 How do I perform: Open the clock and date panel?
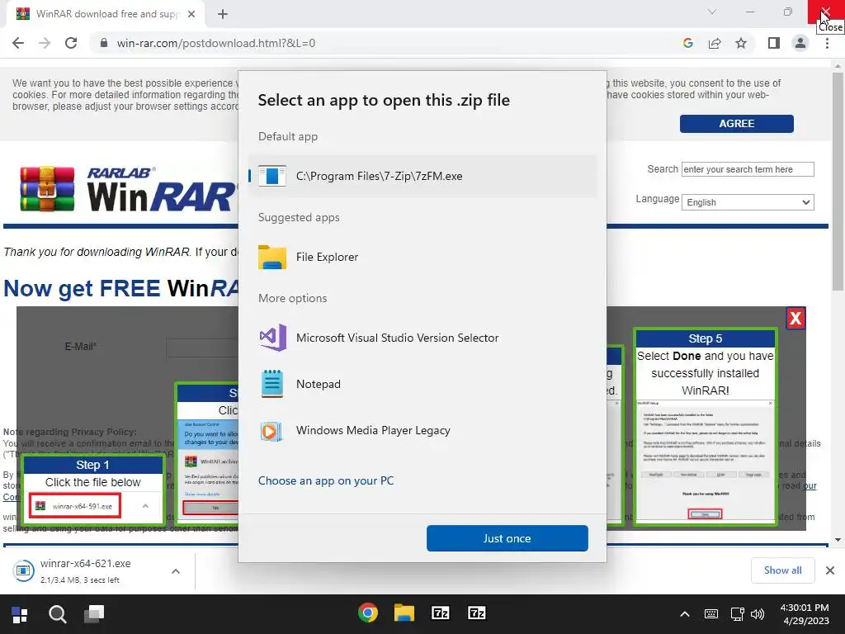[x=805, y=614]
